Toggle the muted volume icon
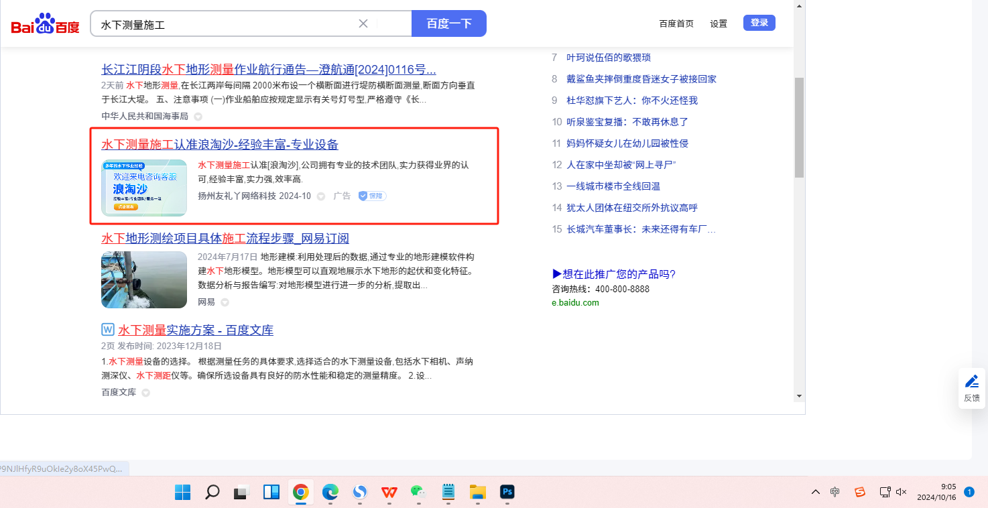 coord(902,492)
